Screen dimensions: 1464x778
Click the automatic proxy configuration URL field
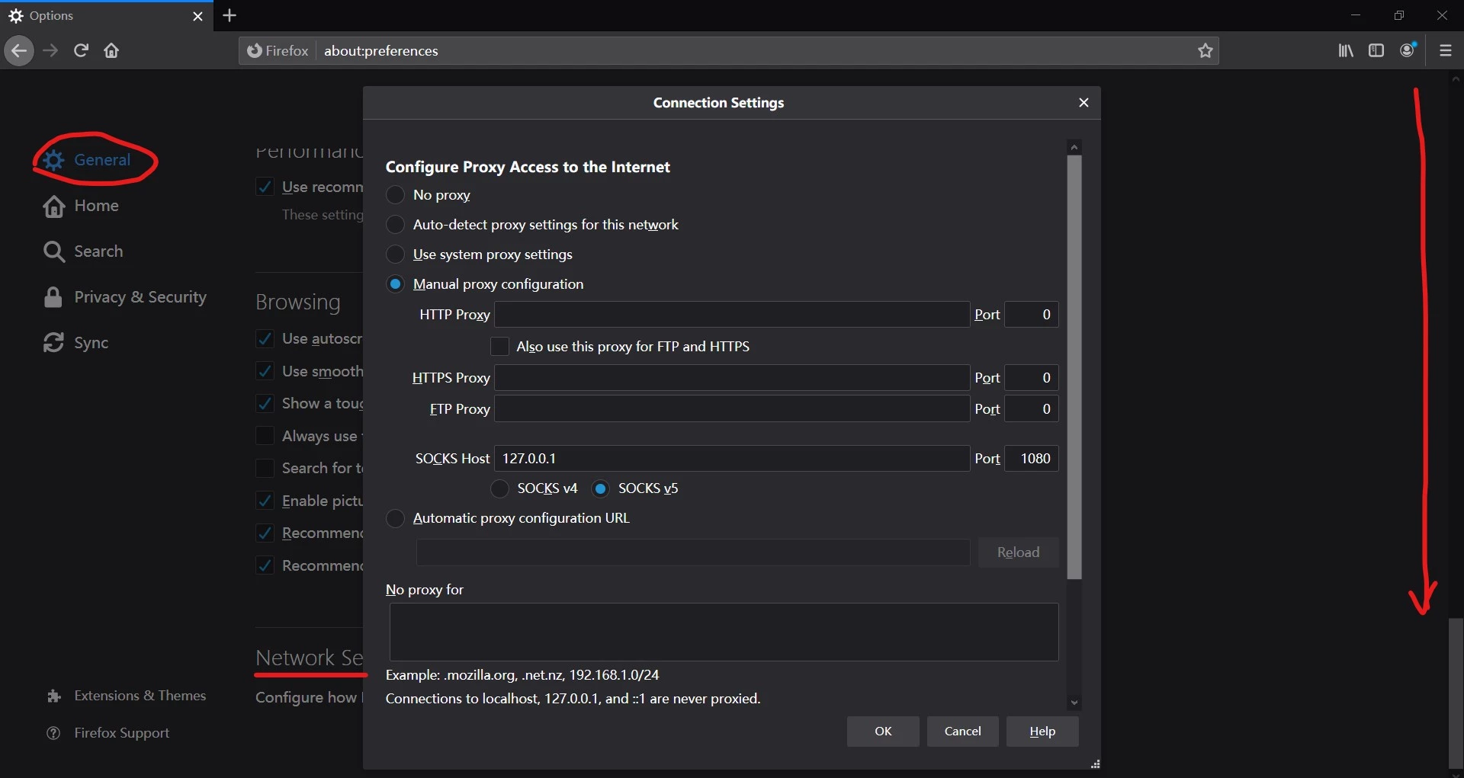tap(692, 552)
